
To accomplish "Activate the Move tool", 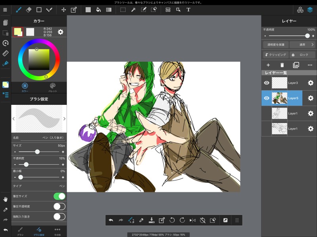I will [63, 10].
